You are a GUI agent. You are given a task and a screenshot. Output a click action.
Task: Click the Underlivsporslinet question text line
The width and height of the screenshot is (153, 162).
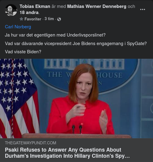[55, 35]
